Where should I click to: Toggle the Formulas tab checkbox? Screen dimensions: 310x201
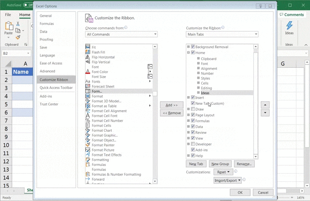(193, 121)
